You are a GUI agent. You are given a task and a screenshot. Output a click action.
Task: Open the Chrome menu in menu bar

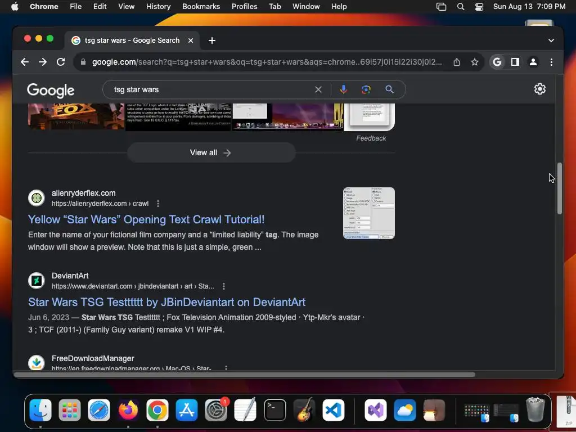44,6
